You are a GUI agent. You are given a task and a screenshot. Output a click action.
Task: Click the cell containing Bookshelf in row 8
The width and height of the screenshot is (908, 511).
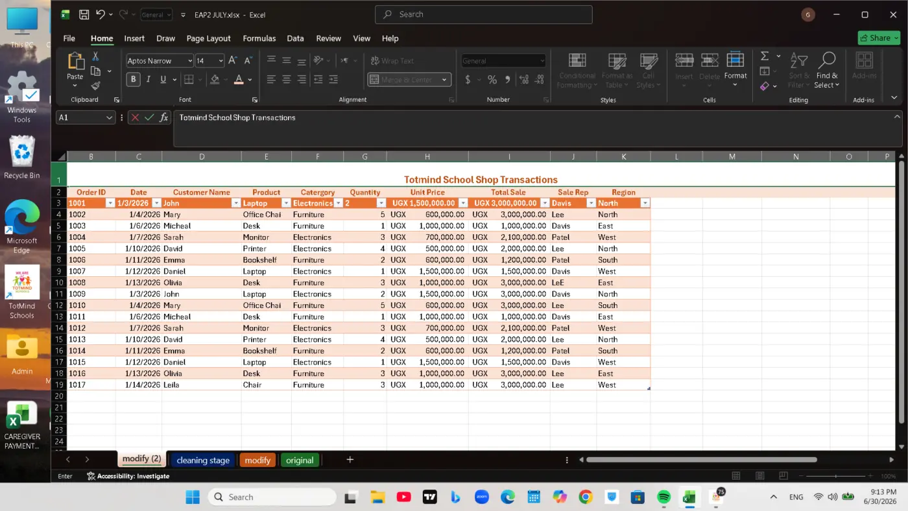point(266,260)
